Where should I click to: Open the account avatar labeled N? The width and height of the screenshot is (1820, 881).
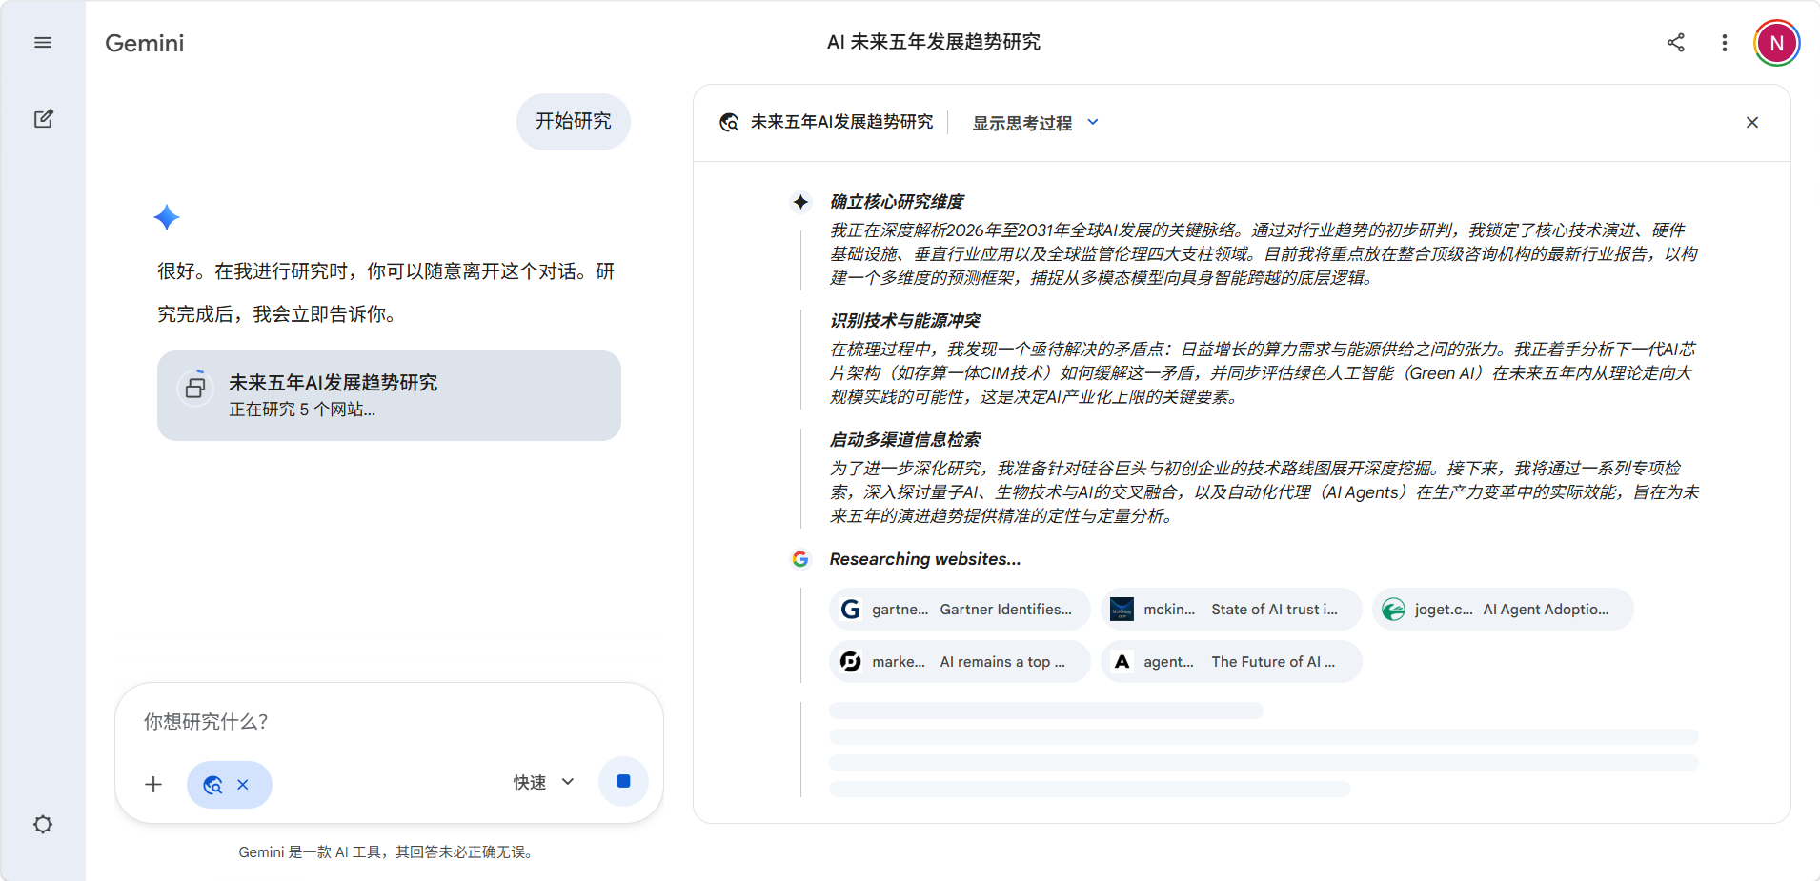pos(1777,43)
